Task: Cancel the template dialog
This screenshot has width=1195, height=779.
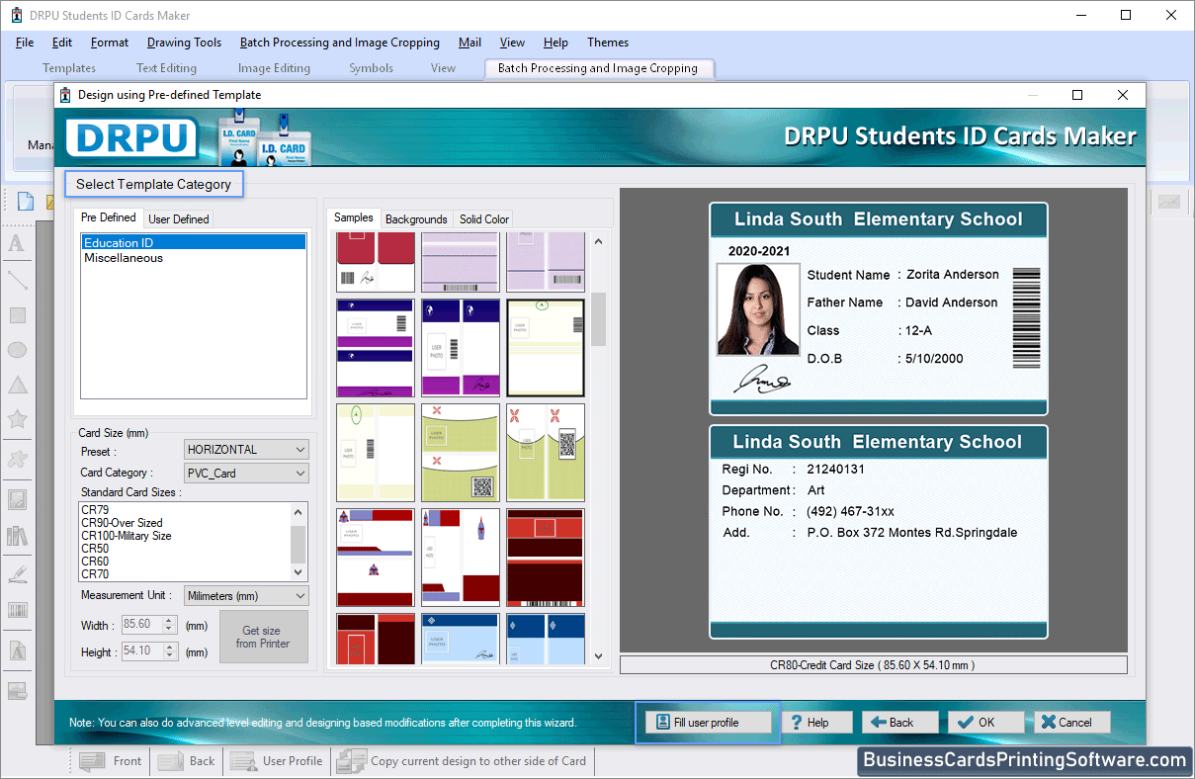Action: (1072, 723)
